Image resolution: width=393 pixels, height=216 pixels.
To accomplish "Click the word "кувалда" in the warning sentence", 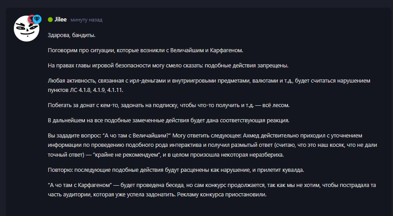I will pos(293,170).
